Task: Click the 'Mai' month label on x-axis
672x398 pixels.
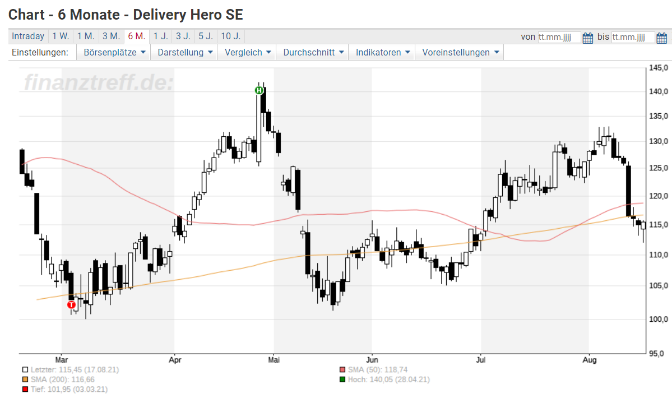Action: point(274,360)
